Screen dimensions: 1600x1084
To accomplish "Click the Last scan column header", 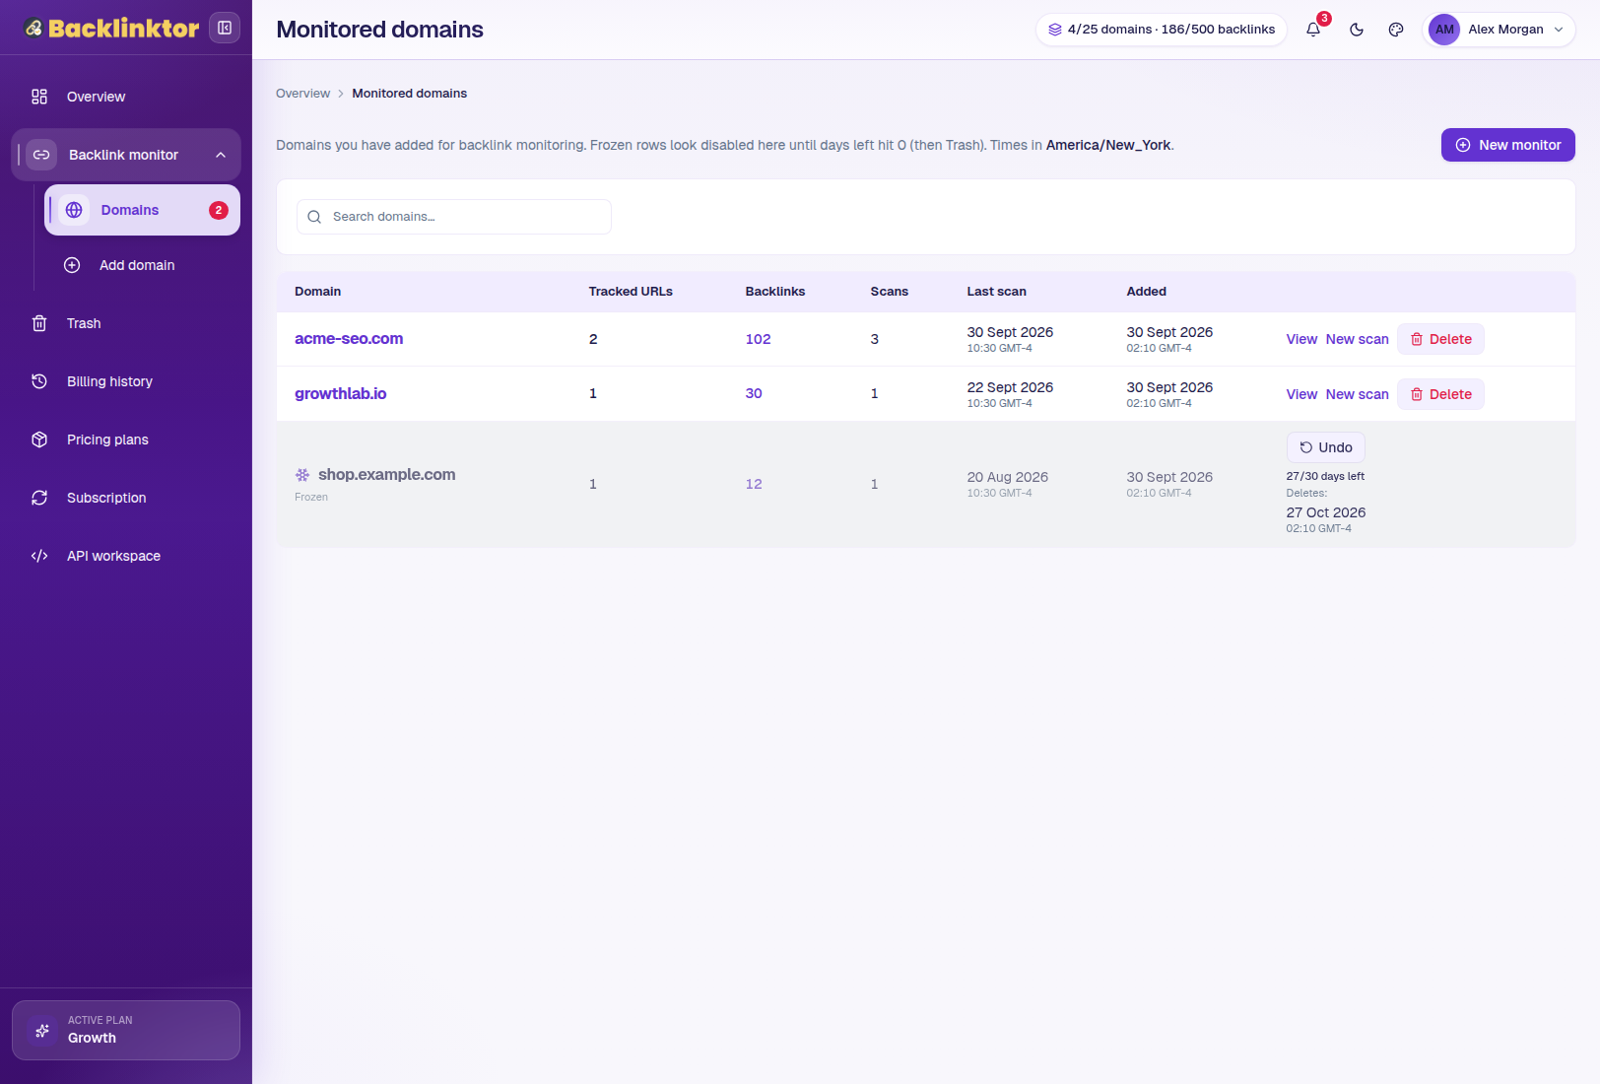I will tap(996, 292).
